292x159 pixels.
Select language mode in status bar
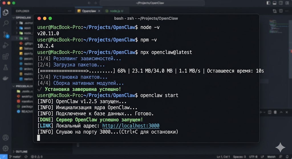pos(271,157)
